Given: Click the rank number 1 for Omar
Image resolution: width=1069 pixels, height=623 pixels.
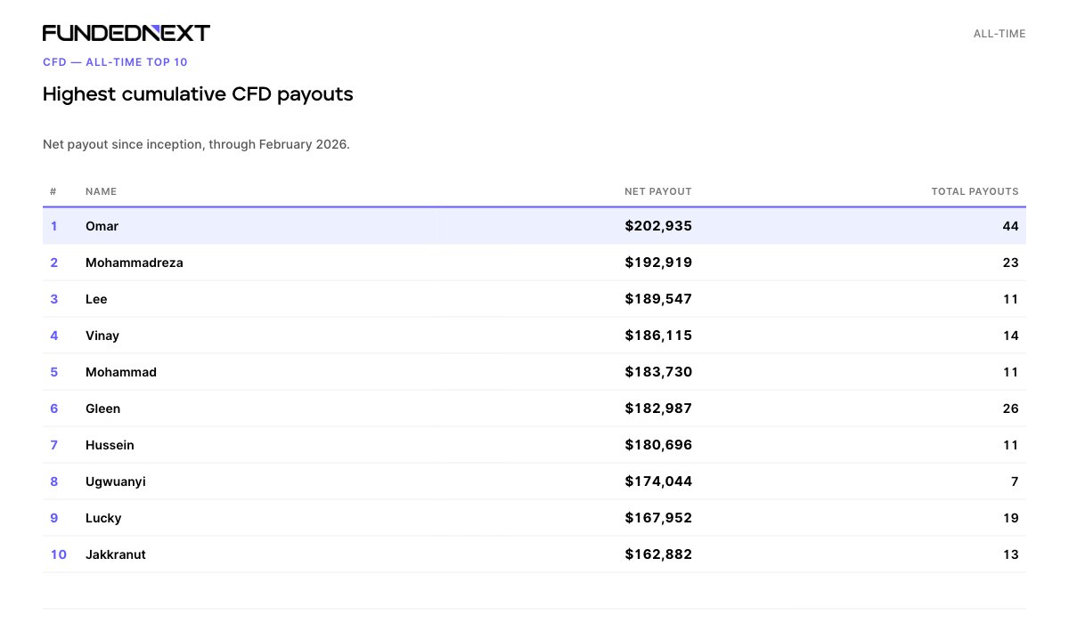Looking at the screenshot, I should point(53,226).
